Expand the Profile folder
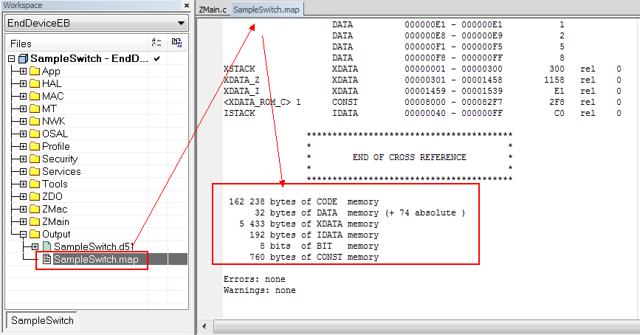The width and height of the screenshot is (640, 335). pyautogui.click(x=24, y=147)
